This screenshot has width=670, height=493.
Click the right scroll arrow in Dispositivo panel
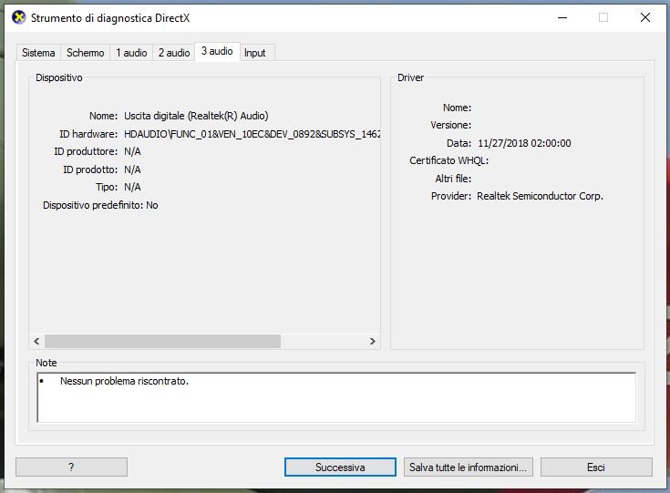(373, 341)
